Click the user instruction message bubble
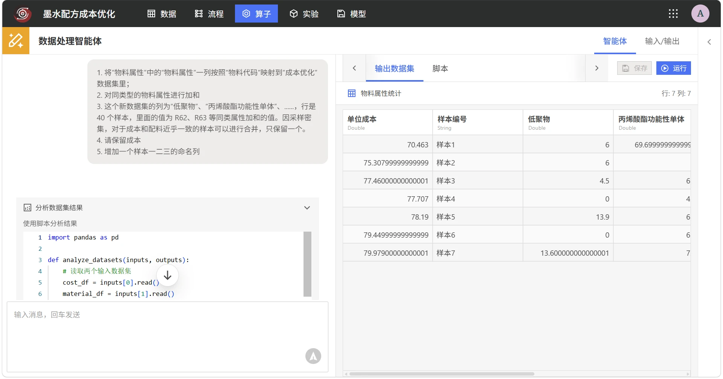 207,112
